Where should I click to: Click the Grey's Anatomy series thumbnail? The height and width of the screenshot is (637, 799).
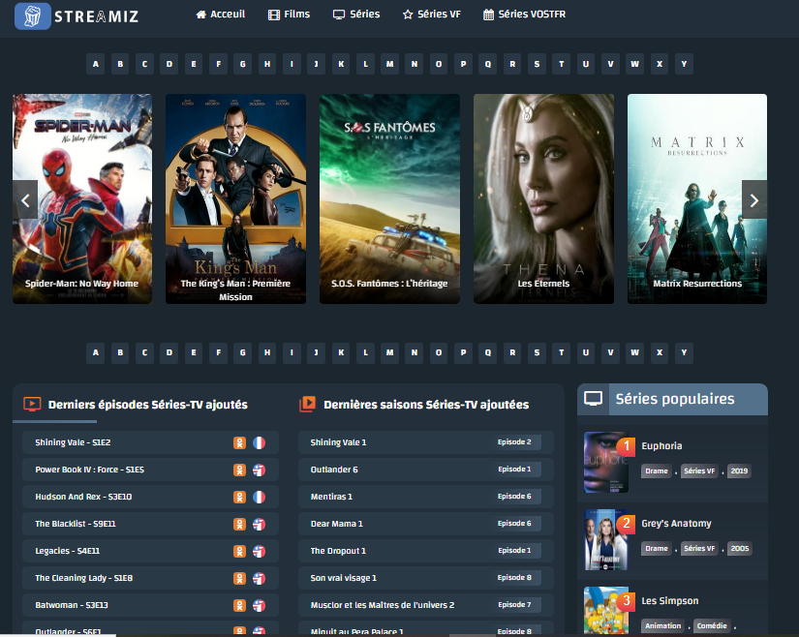click(606, 540)
